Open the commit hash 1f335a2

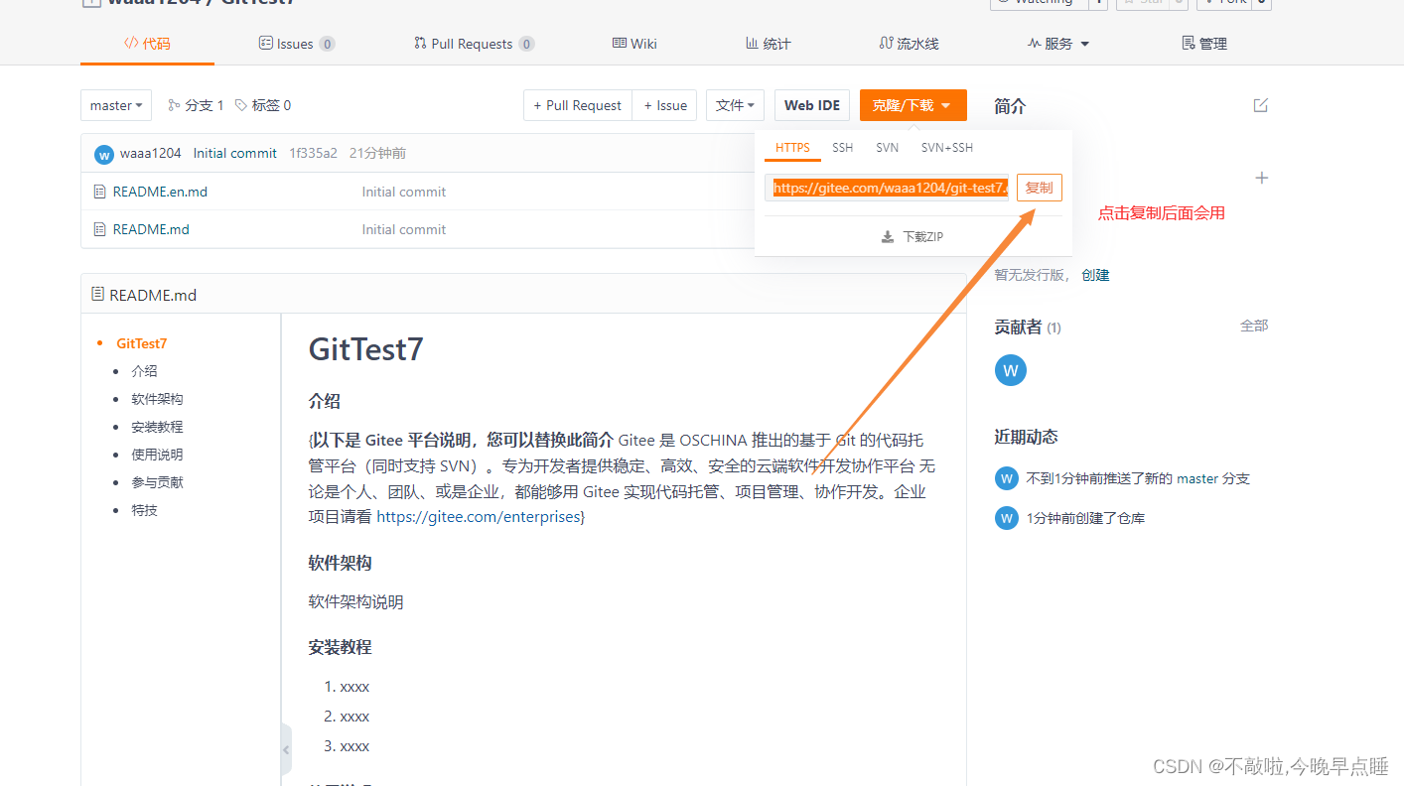313,153
